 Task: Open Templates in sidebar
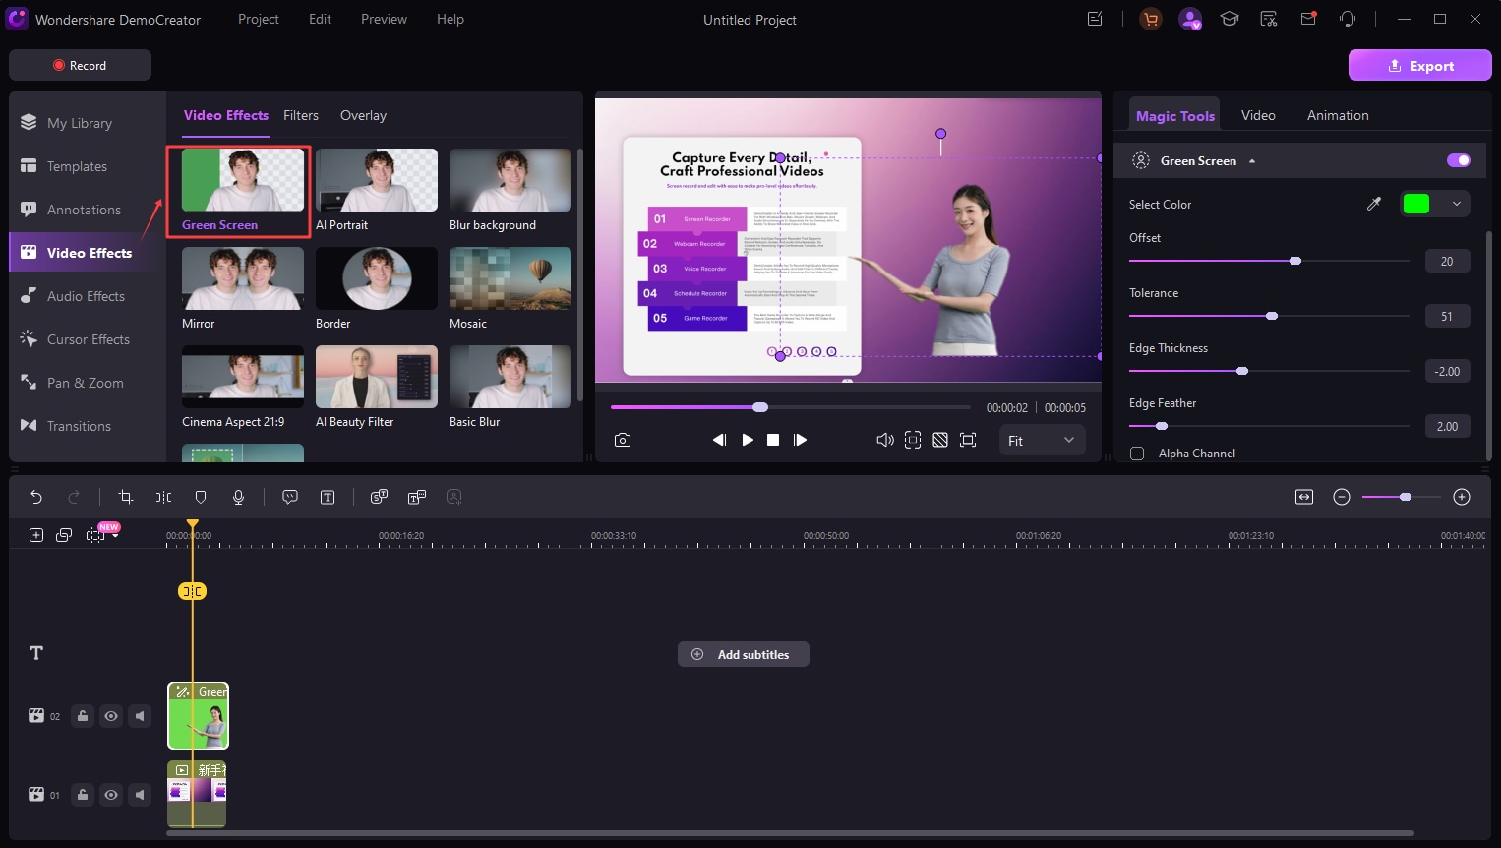click(77, 166)
